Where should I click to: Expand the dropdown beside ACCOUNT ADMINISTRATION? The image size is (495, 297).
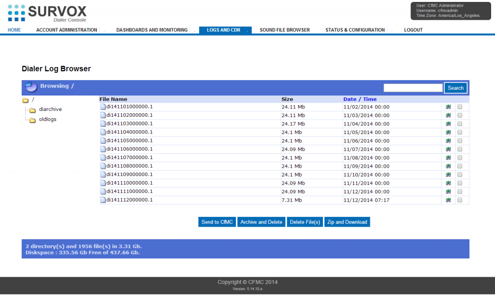[x=102, y=30]
